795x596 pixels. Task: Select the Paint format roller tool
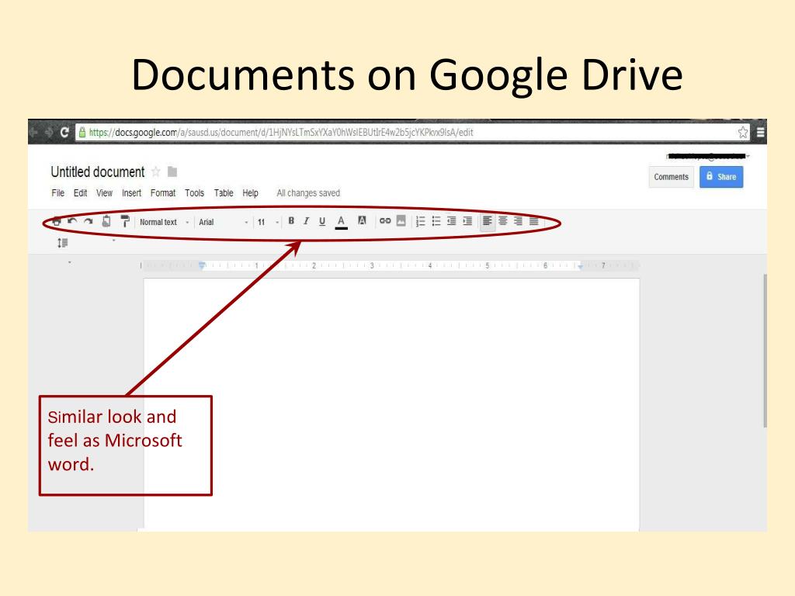click(125, 221)
